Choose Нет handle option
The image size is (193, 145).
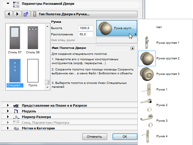159,27
